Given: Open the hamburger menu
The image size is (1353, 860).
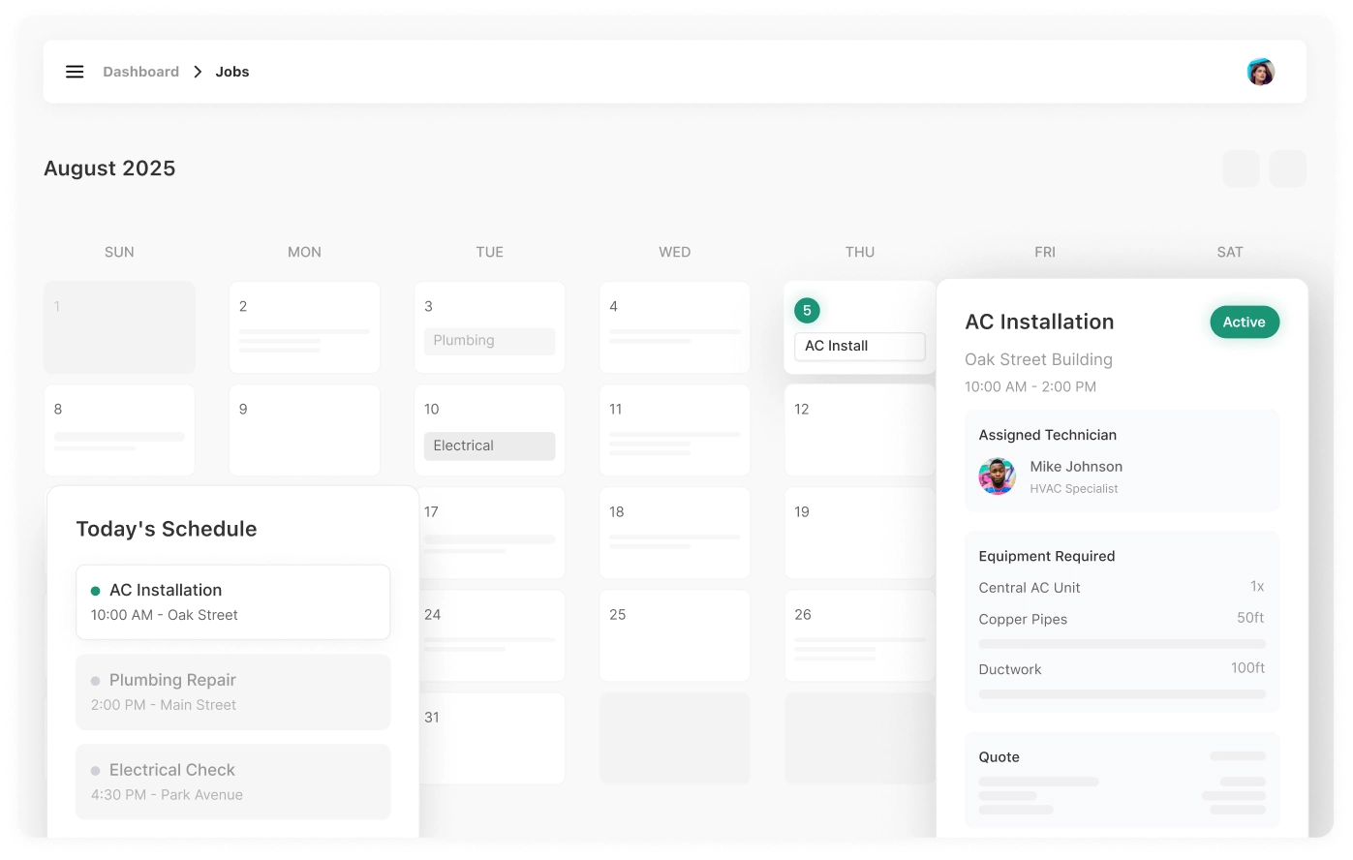Looking at the screenshot, I should click(75, 72).
